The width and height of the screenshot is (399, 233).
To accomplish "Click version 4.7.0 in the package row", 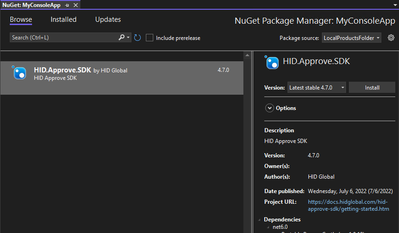I will (x=223, y=70).
